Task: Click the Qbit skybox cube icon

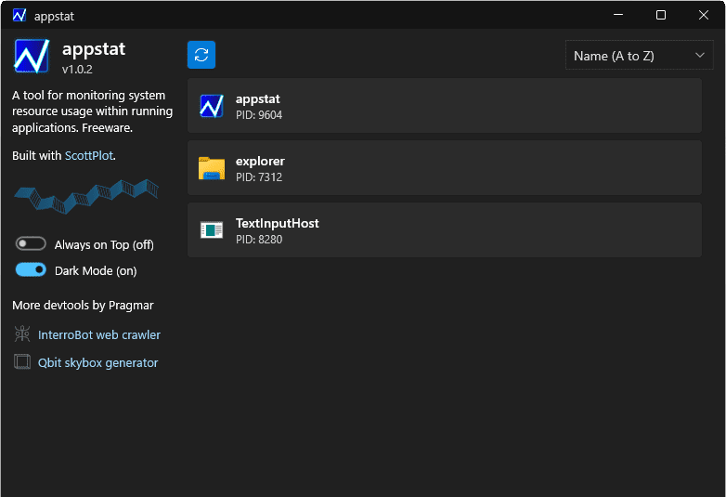Action: tap(22, 362)
